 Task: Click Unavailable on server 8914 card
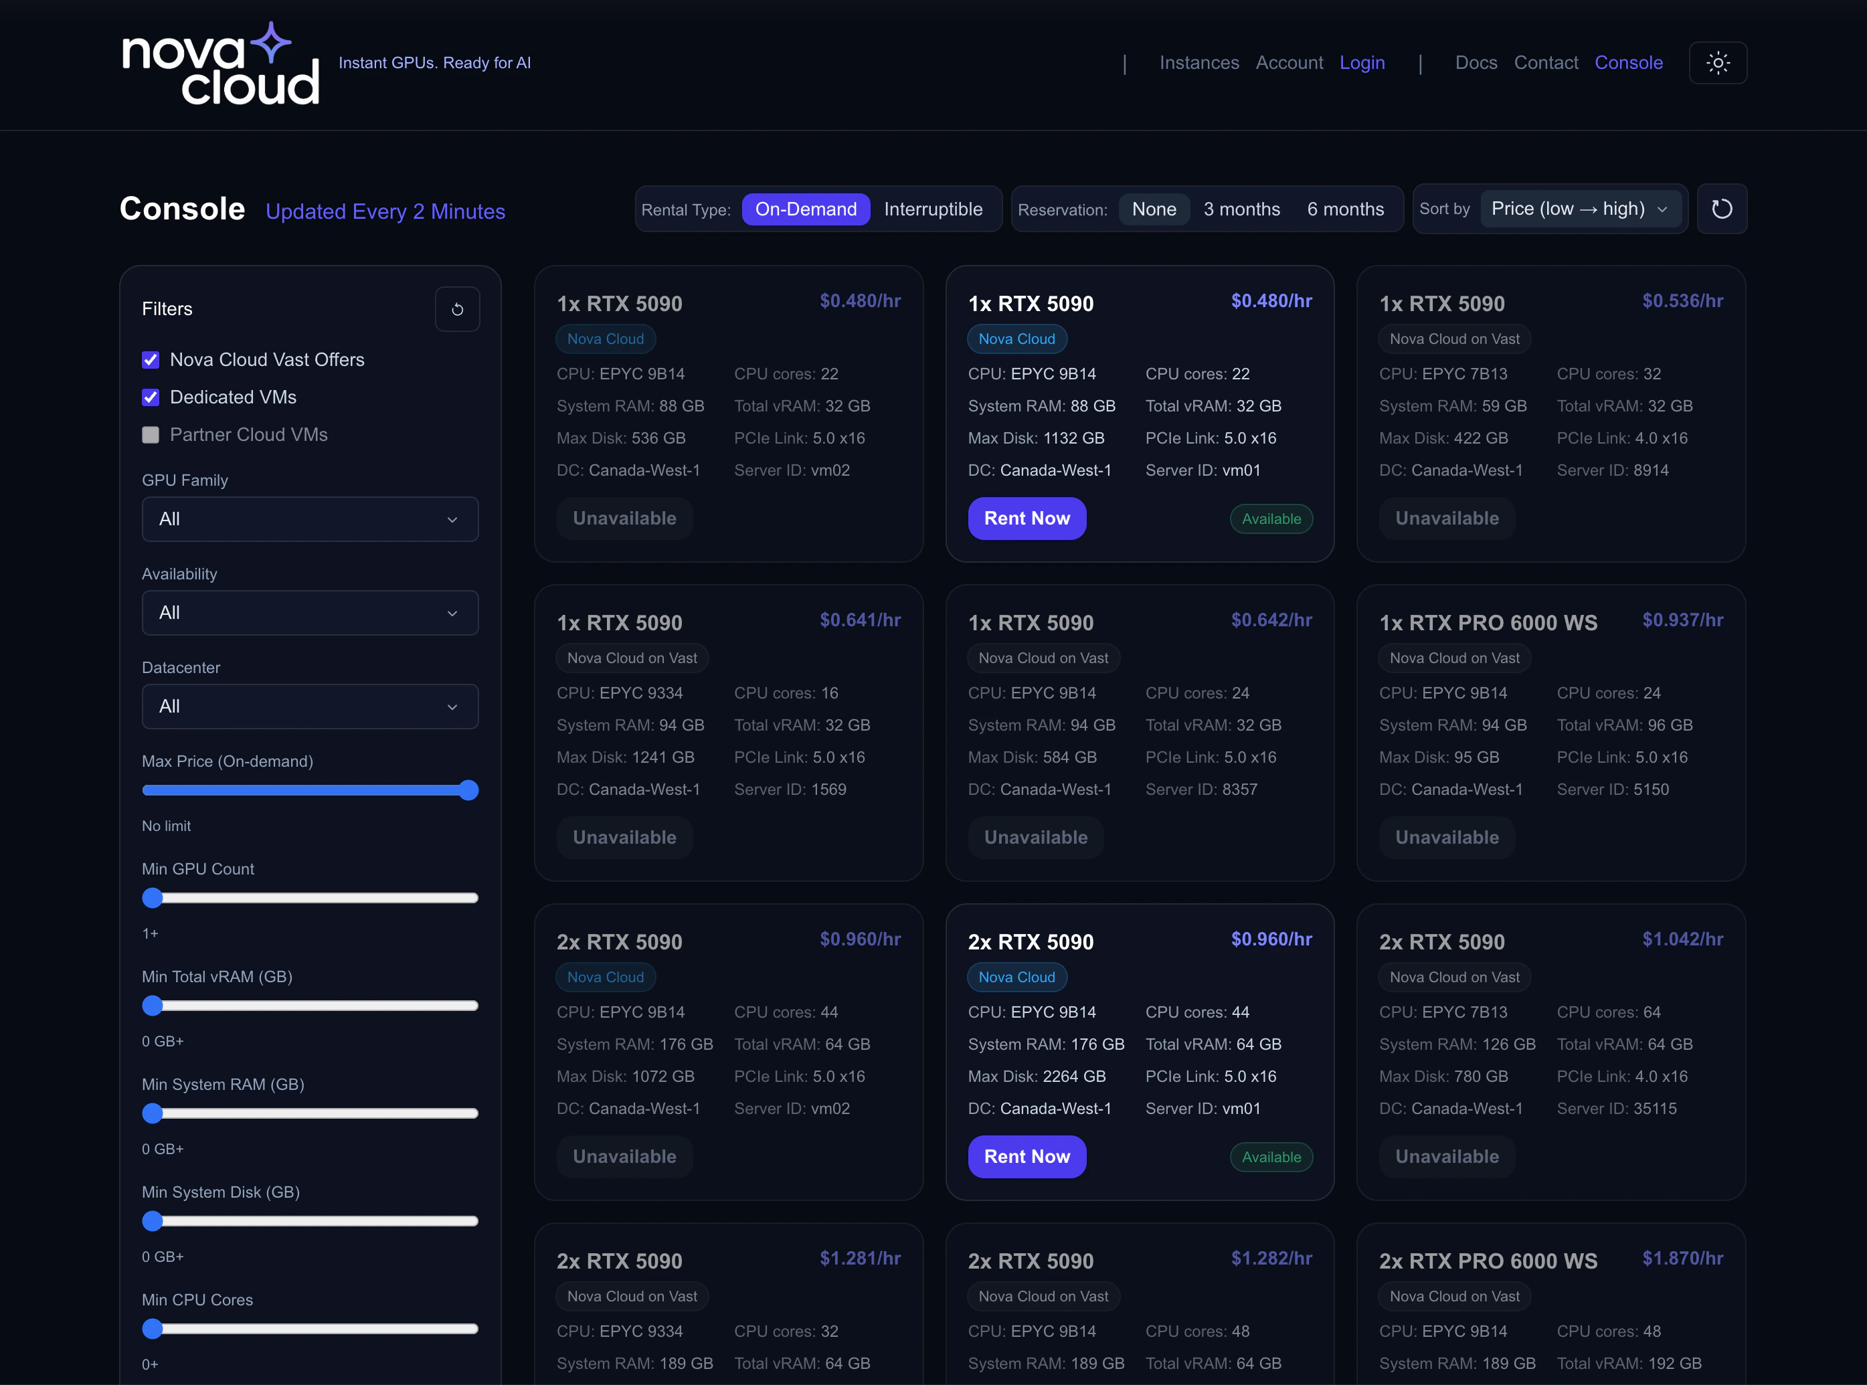(x=1447, y=519)
